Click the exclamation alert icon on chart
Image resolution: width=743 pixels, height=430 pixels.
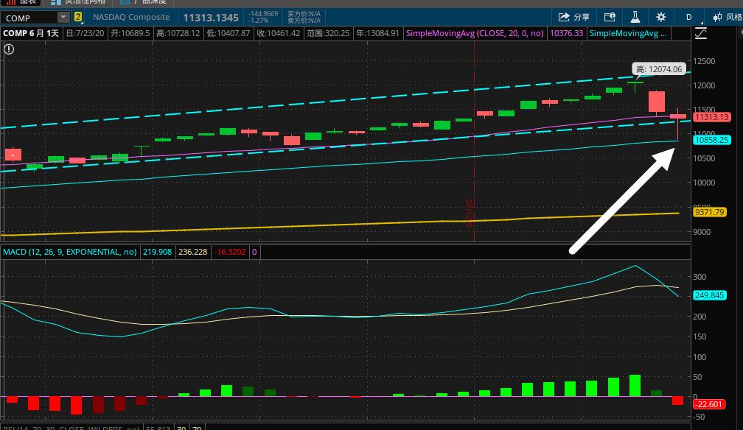[x=9, y=49]
